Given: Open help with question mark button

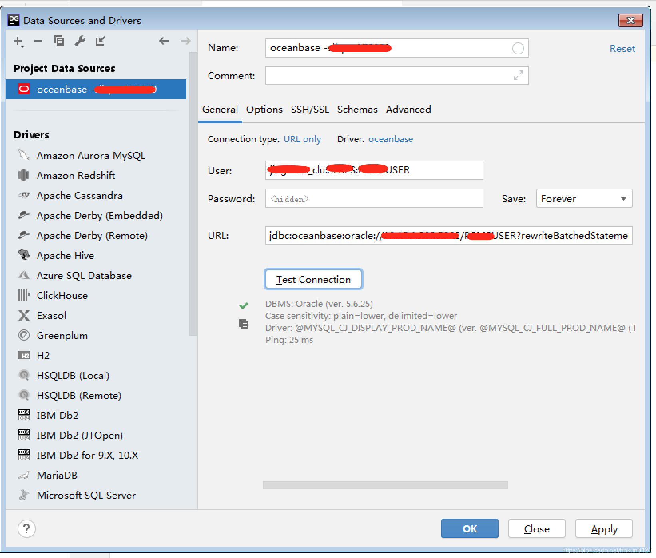Looking at the screenshot, I should [x=26, y=529].
